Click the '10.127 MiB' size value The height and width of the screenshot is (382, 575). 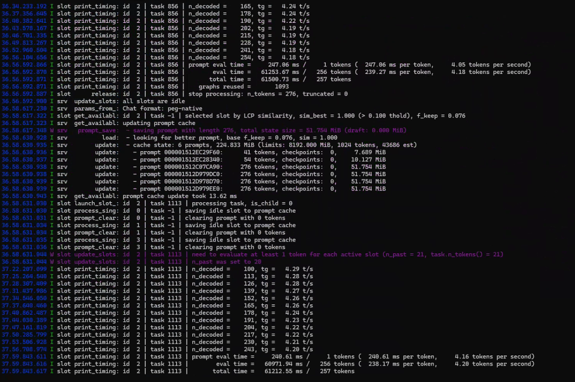[x=368, y=160]
